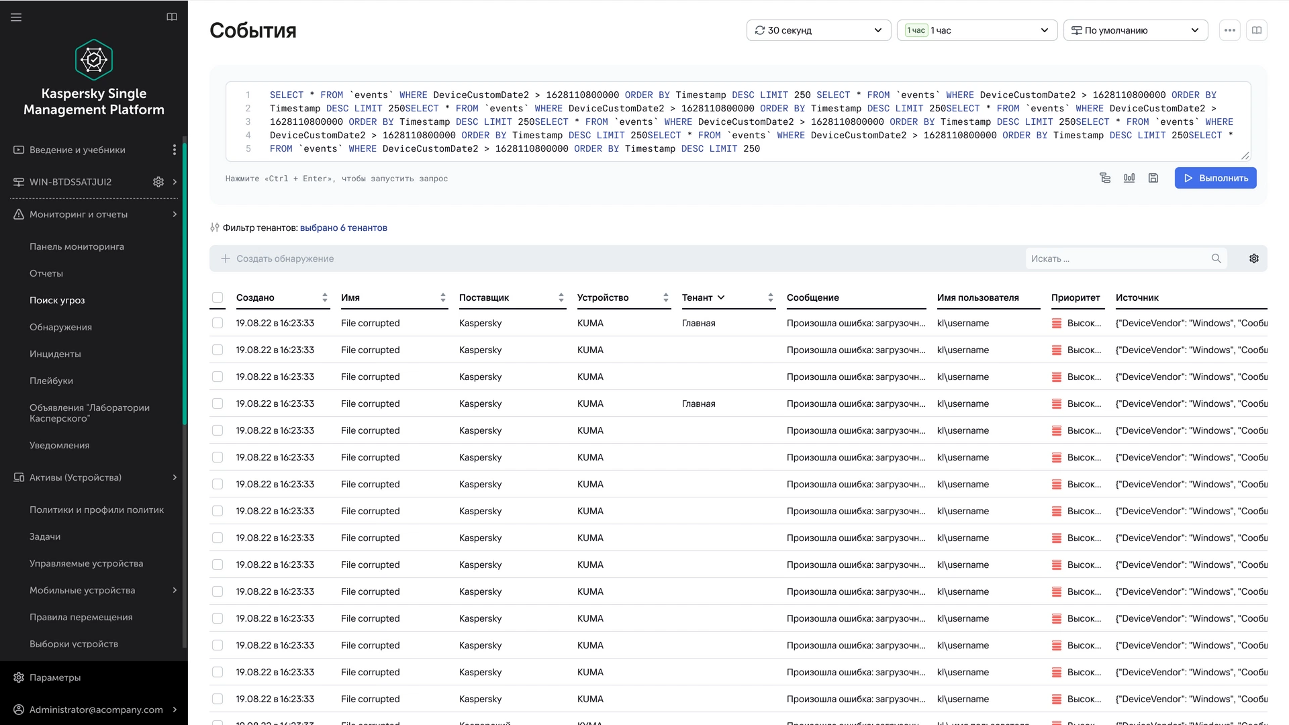Click the sidebar book icon

pyautogui.click(x=172, y=17)
